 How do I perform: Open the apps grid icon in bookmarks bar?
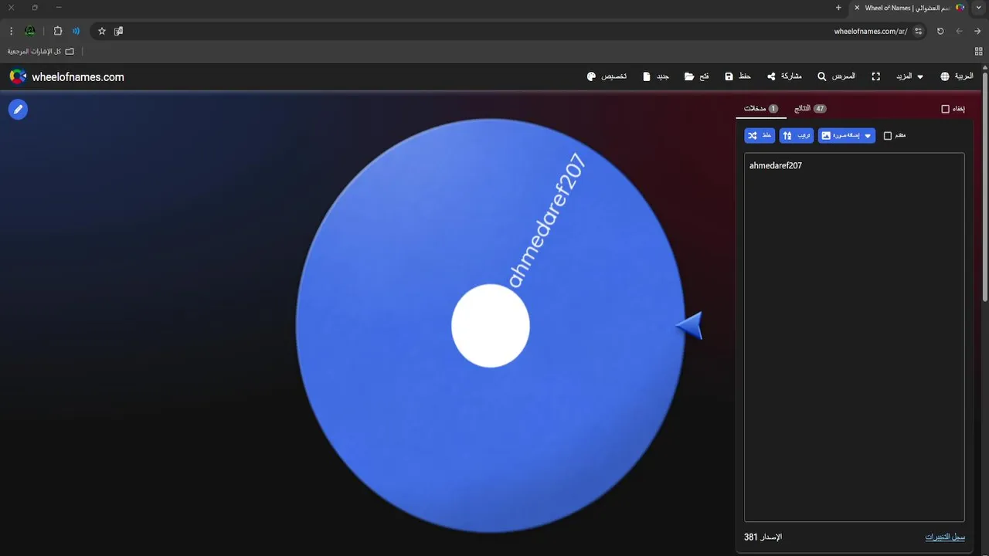point(979,51)
